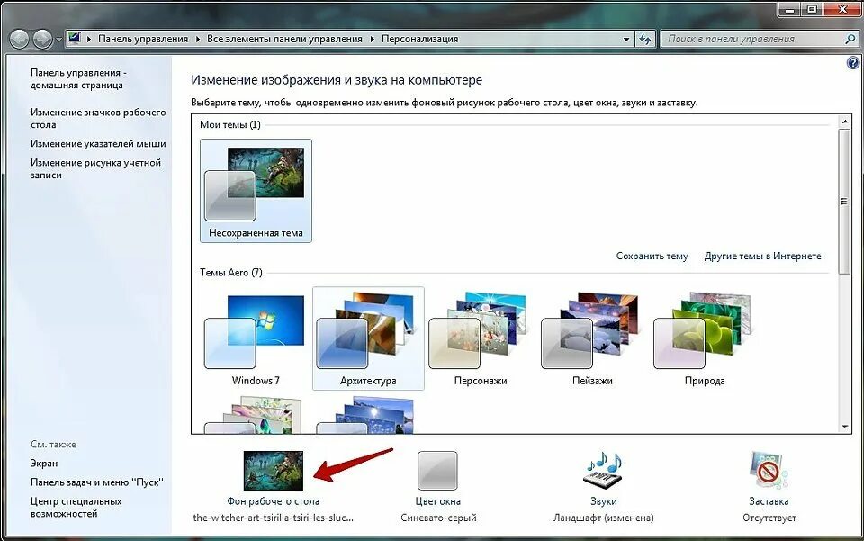Select the Несохраненная тема theme

(256, 191)
